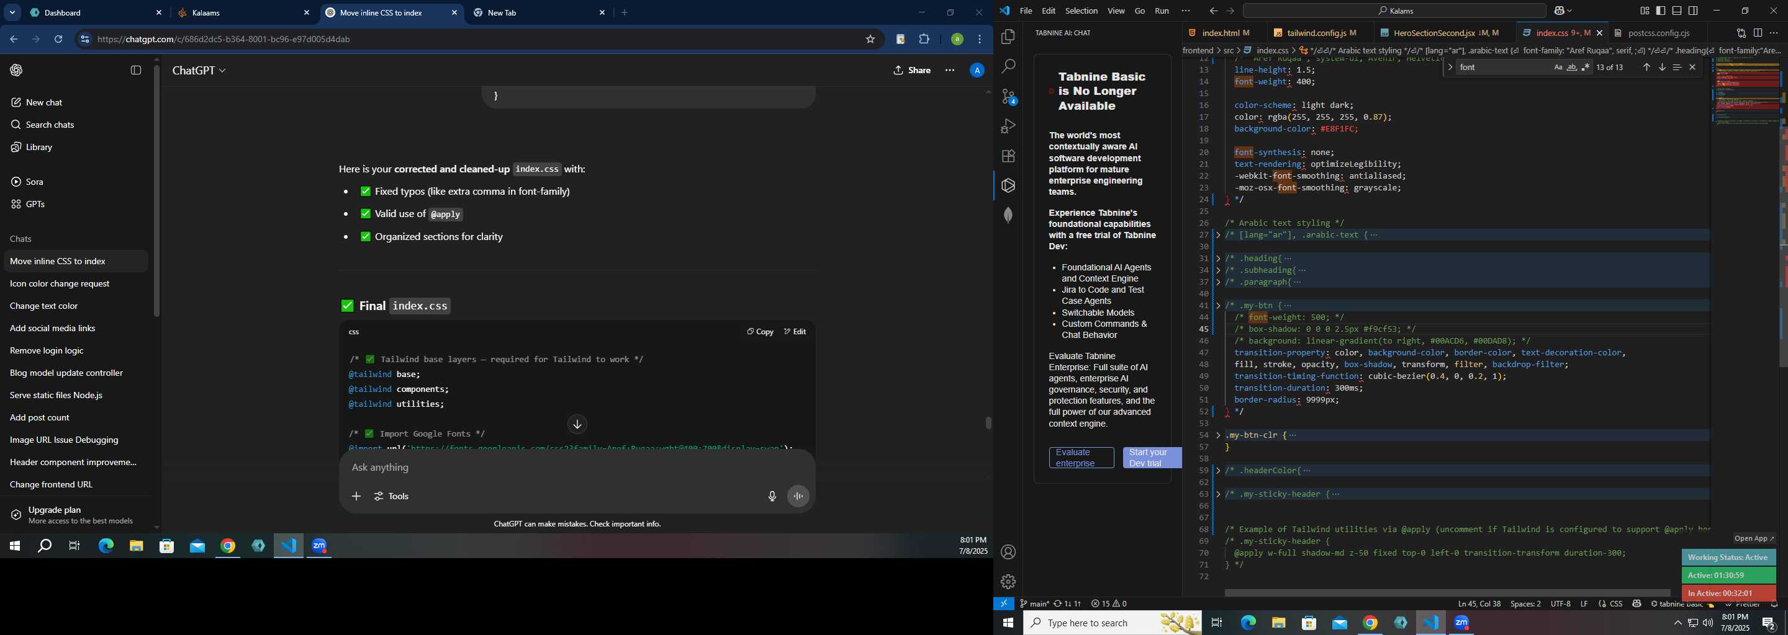Open the Accounts icon in VS Code
The image size is (1788, 635).
click(x=1008, y=553)
